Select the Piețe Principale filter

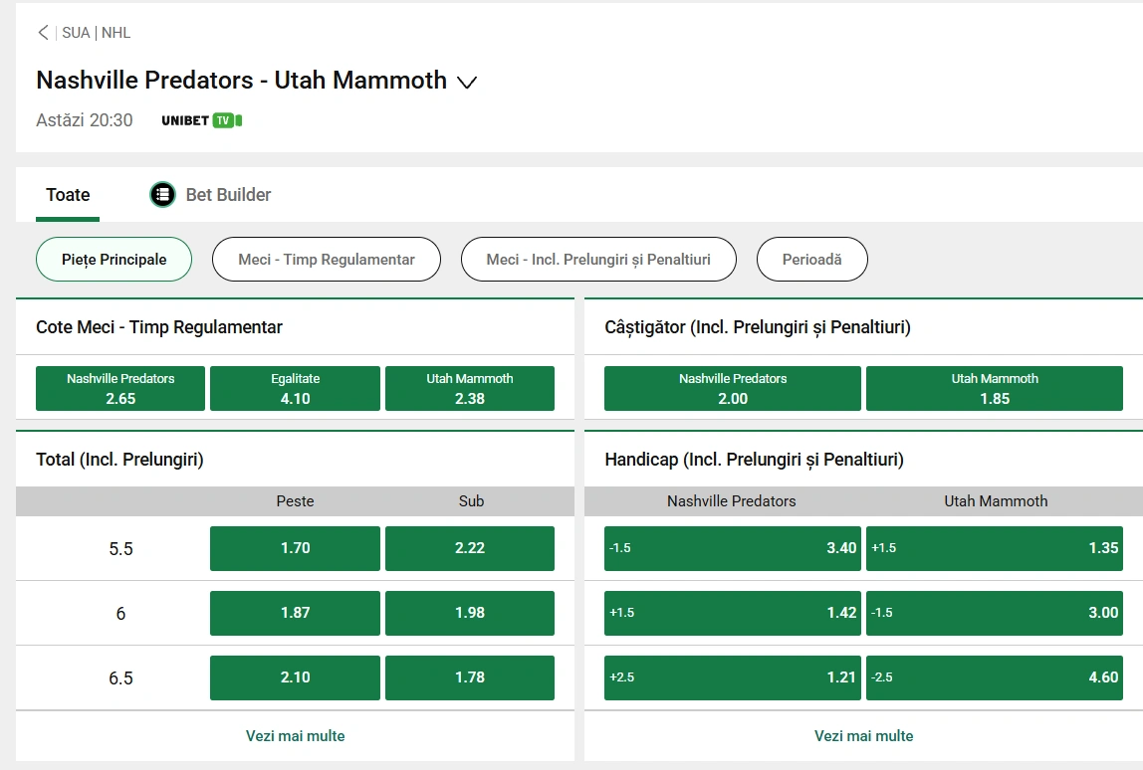click(x=114, y=260)
